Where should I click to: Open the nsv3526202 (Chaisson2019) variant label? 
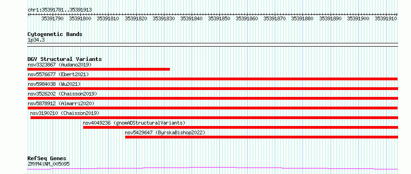point(62,94)
